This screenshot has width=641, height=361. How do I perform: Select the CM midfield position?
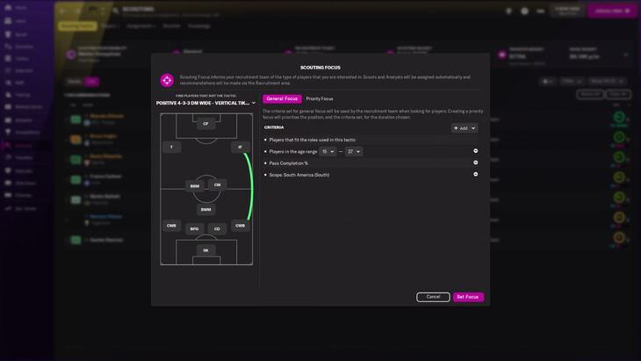pos(218,184)
